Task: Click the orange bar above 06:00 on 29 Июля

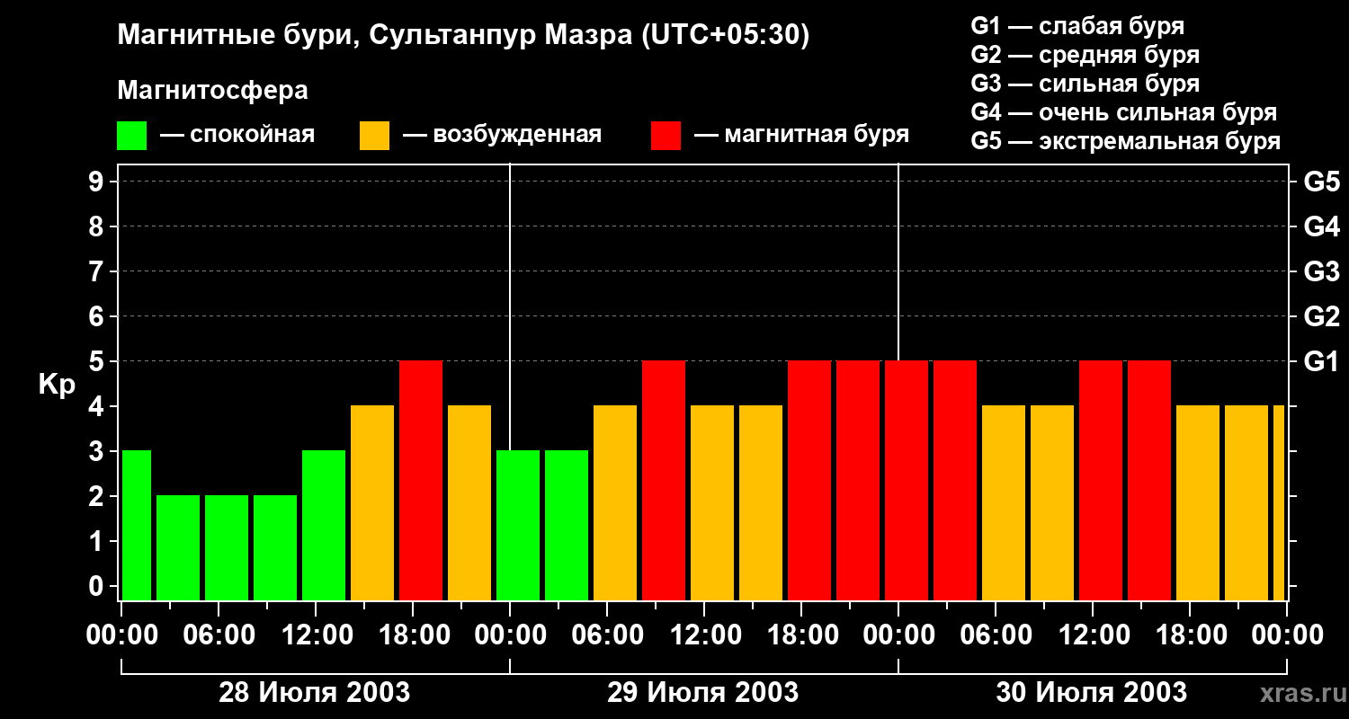Action: point(615,503)
